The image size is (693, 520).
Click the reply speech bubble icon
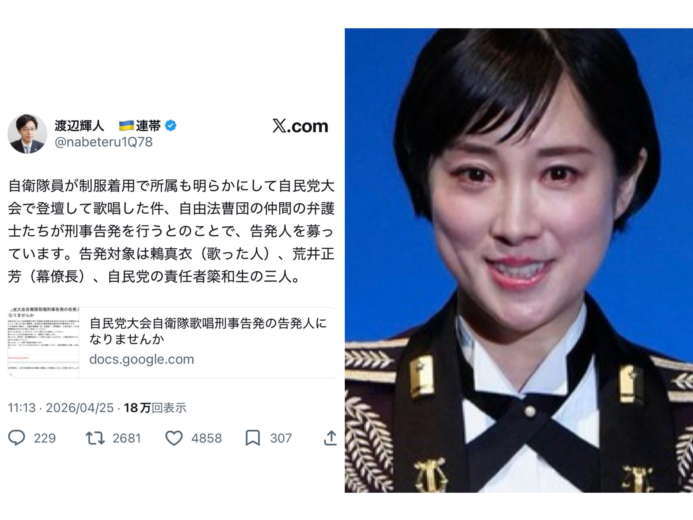[x=16, y=438]
